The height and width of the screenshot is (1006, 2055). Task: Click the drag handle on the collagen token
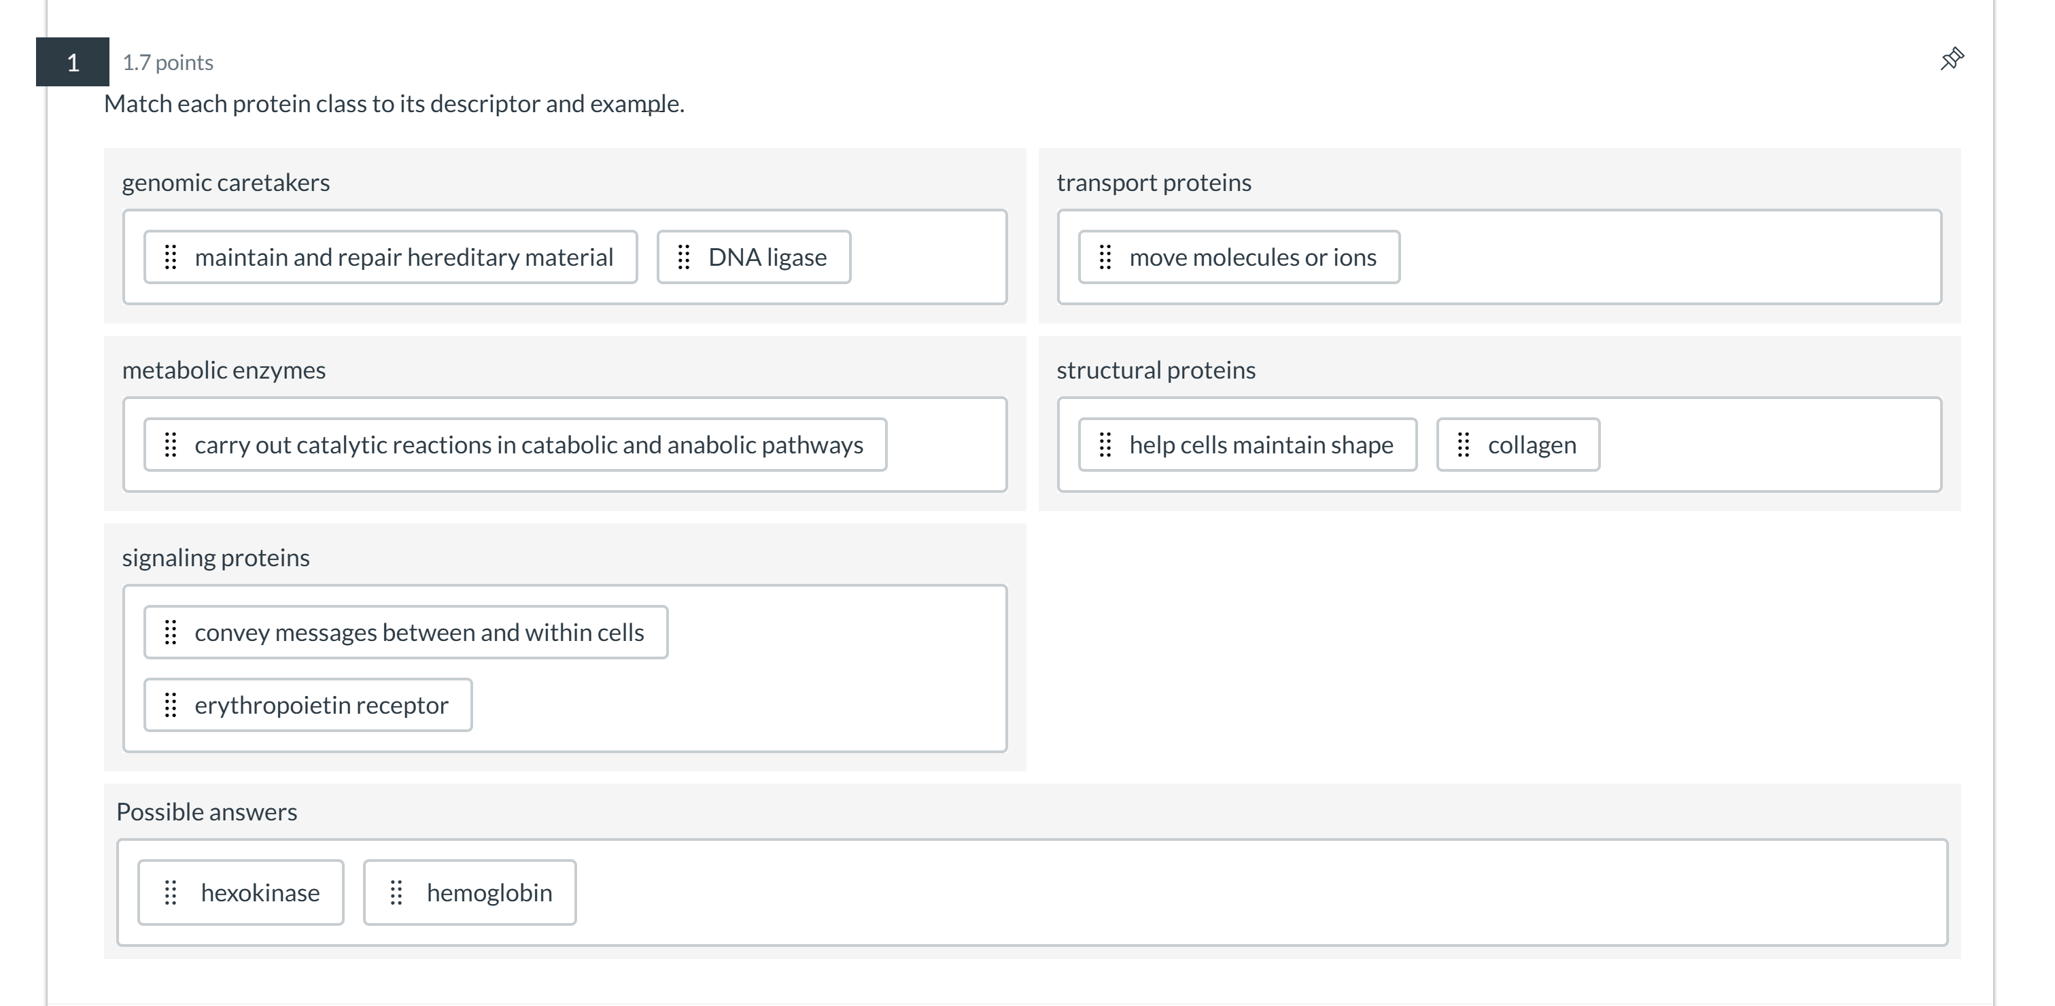[x=1464, y=445]
